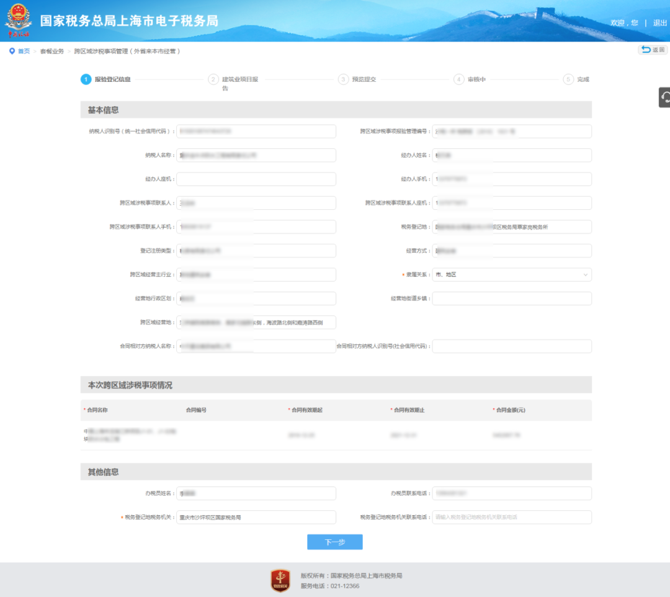Click the 纳税人识别号 input field
670x597 pixels.
[x=256, y=131]
